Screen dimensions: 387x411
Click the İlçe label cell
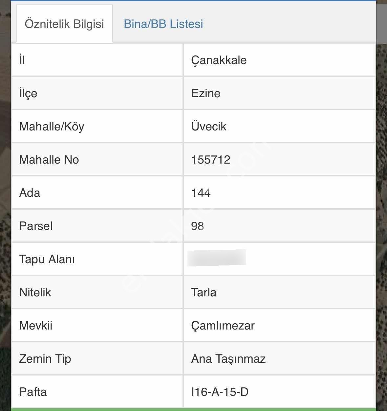click(x=29, y=93)
